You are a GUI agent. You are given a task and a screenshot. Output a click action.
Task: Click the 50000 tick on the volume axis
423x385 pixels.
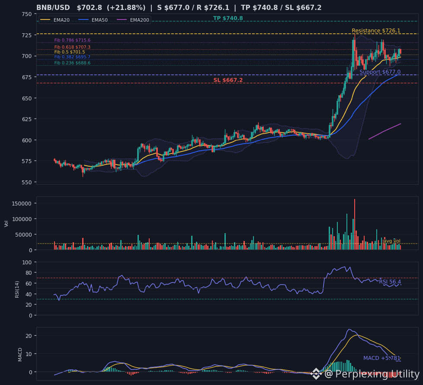tap(23, 235)
